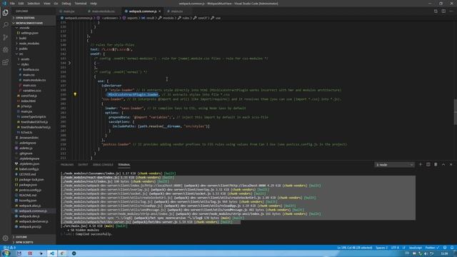The width and height of the screenshot is (457, 257).
Task: Open the Extensions view in activity bar
Action: 6,62
